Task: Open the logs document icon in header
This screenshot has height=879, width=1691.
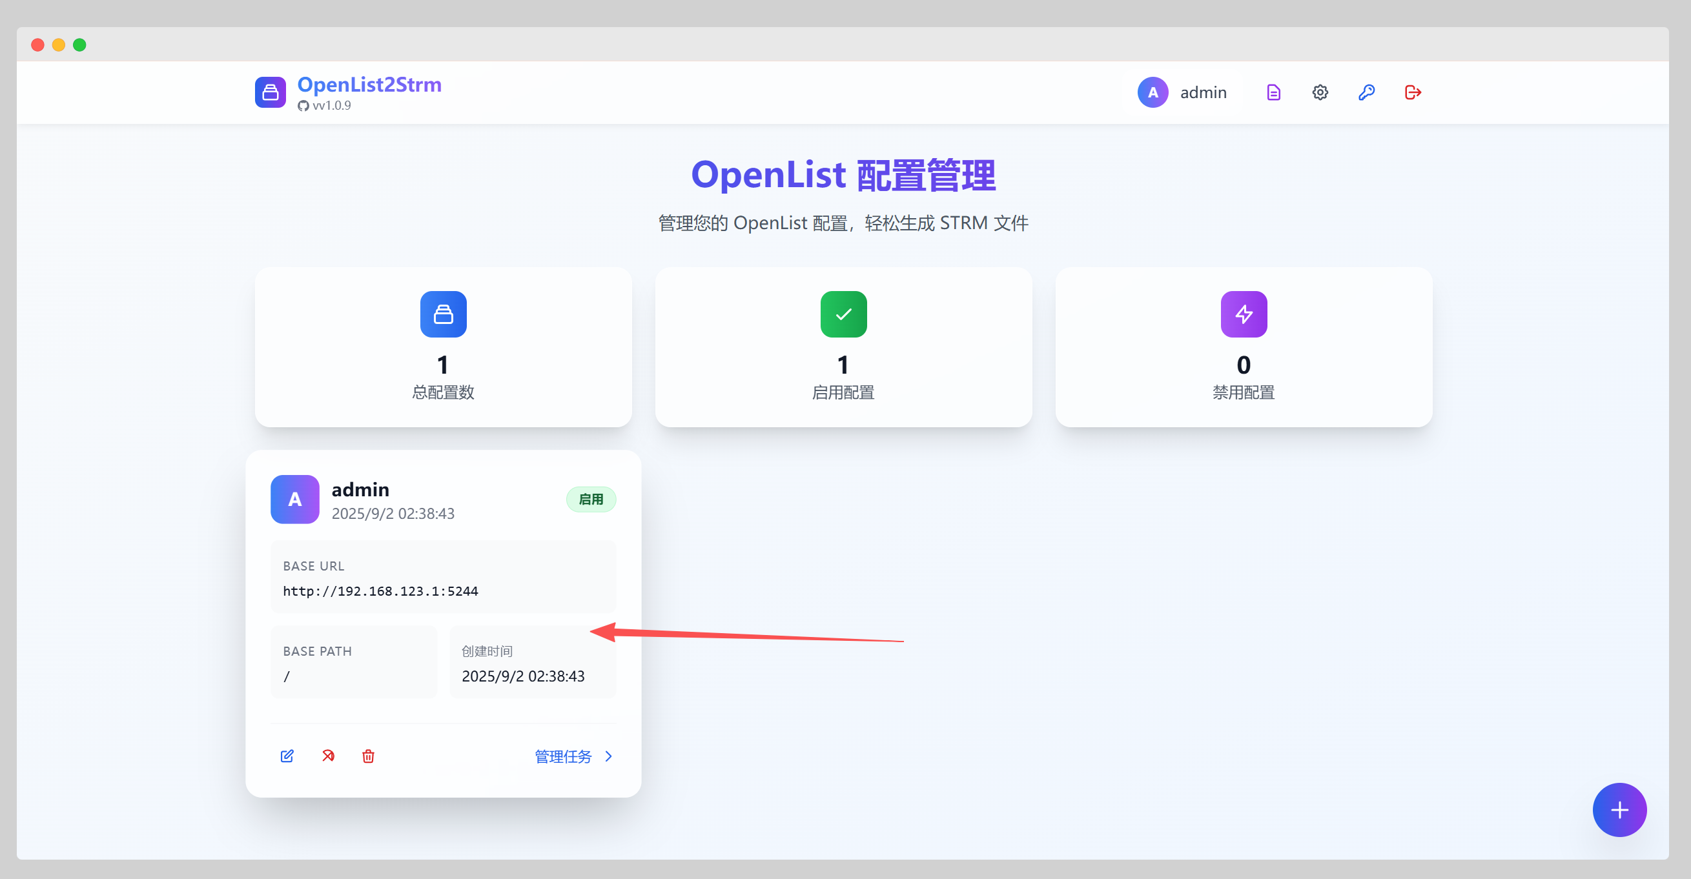Action: (1273, 92)
